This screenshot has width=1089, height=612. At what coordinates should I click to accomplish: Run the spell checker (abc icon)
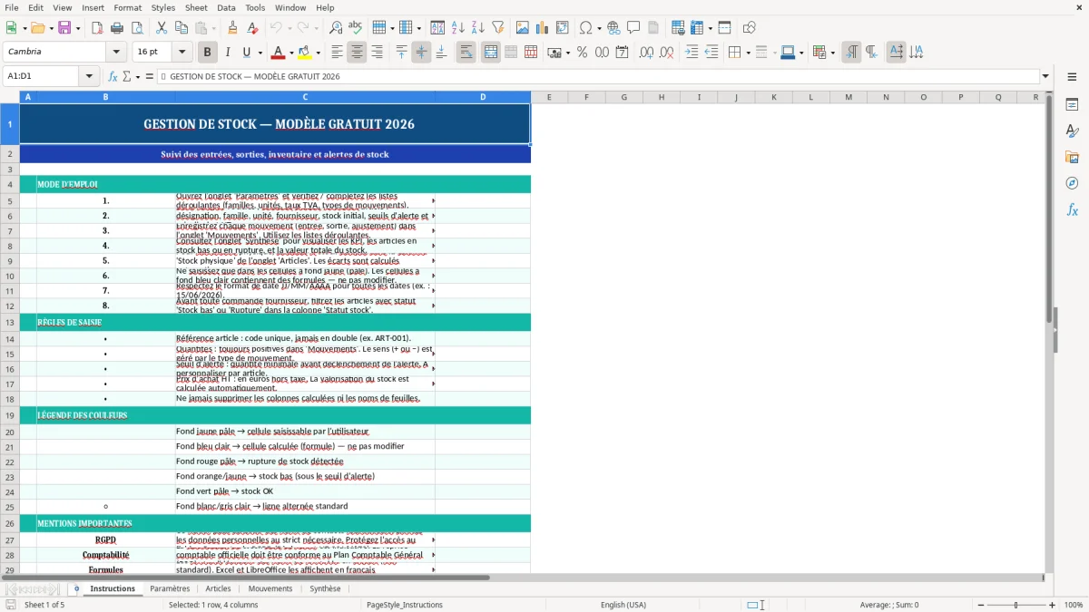point(355,28)
